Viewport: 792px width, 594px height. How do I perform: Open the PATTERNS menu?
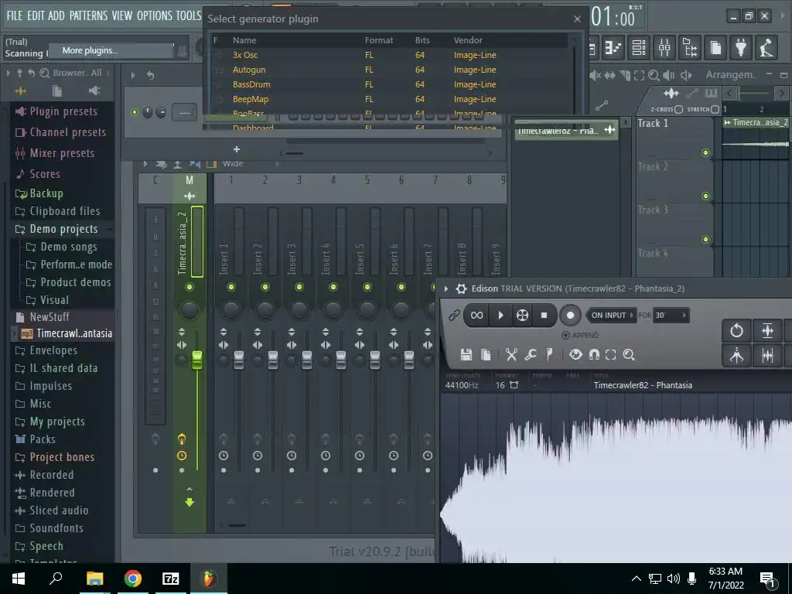88,15
